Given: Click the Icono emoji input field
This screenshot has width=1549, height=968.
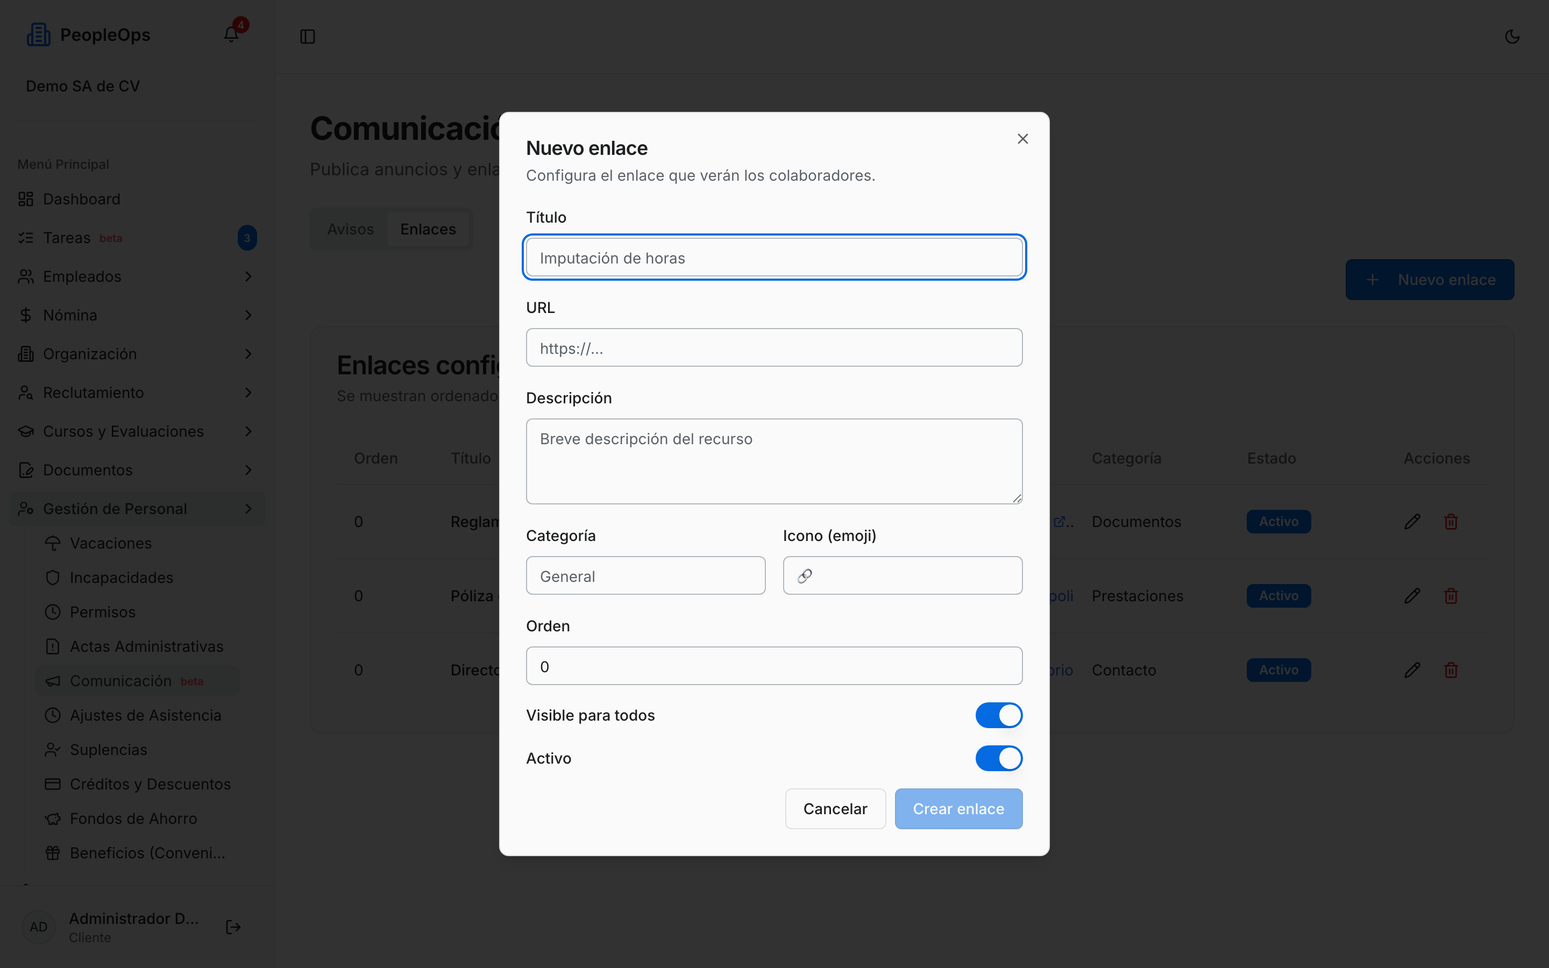Looking at the screenshot, I should point(903,575).
